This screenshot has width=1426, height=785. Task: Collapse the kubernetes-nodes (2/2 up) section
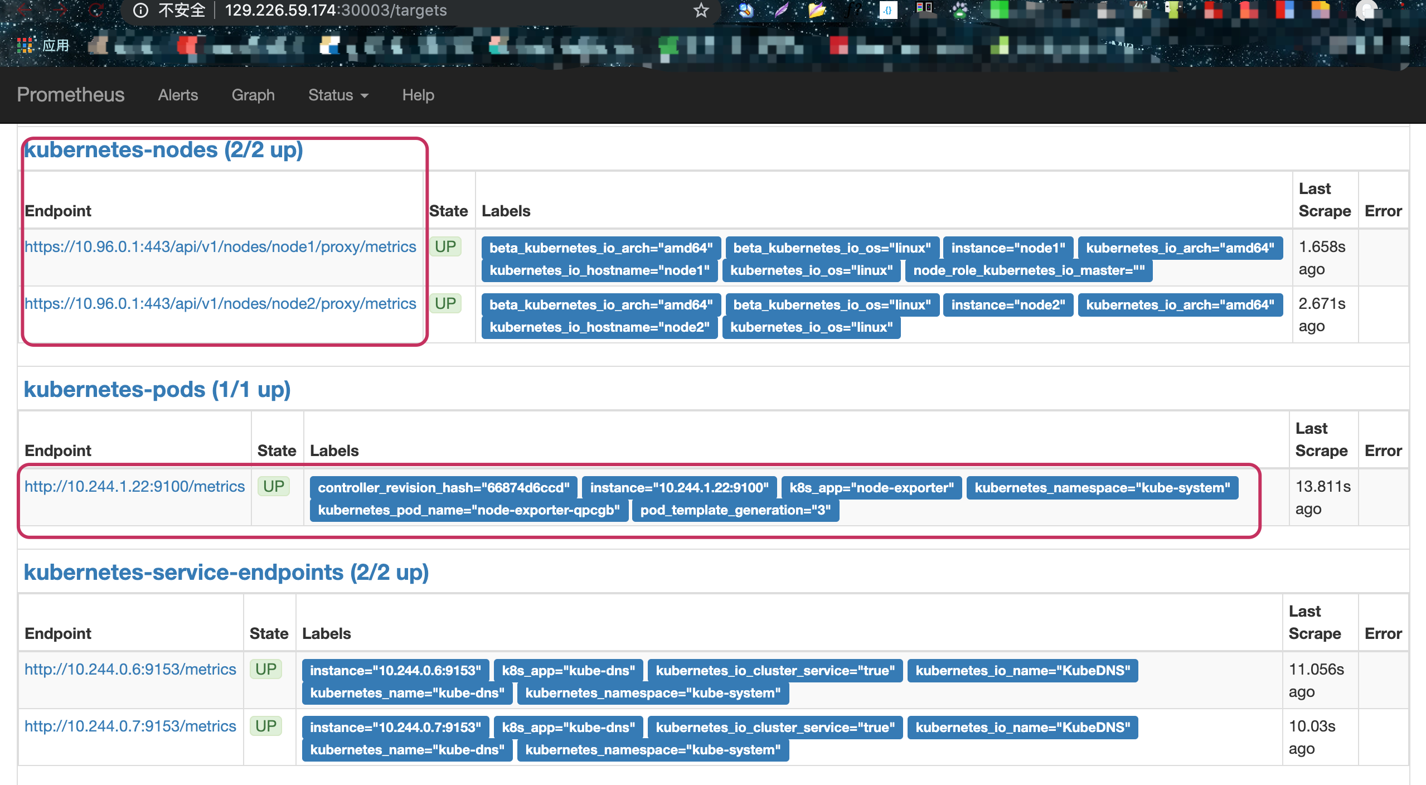(163, 149)
